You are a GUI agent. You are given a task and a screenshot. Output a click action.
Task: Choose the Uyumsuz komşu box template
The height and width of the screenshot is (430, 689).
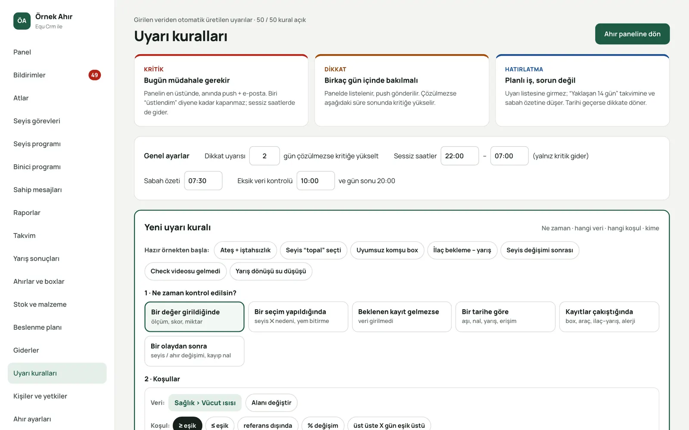coord(387,250)
